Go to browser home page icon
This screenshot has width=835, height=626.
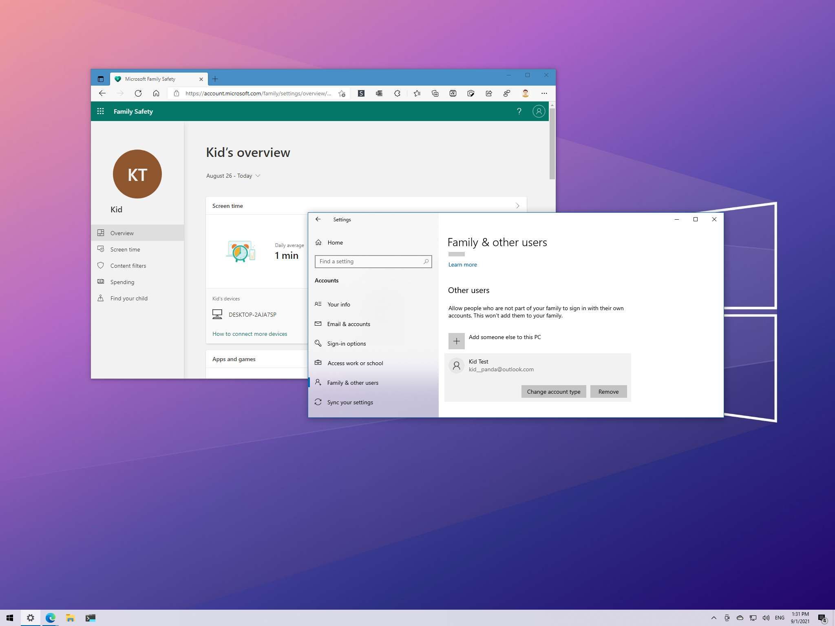click(x=156, y=93)
